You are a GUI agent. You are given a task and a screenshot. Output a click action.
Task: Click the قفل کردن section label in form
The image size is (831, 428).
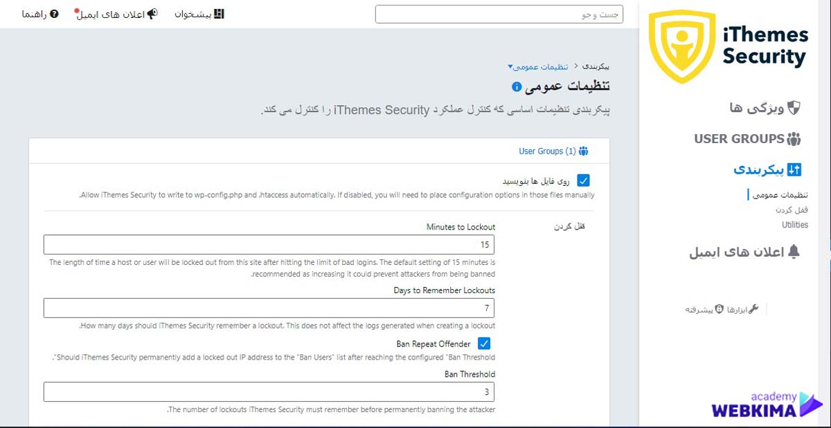[571, 227]
